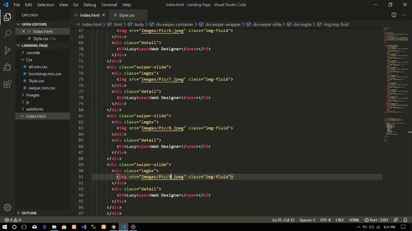Click the feedback smiley in status bar
Viewport: 412px width, 231px height.
396,220
